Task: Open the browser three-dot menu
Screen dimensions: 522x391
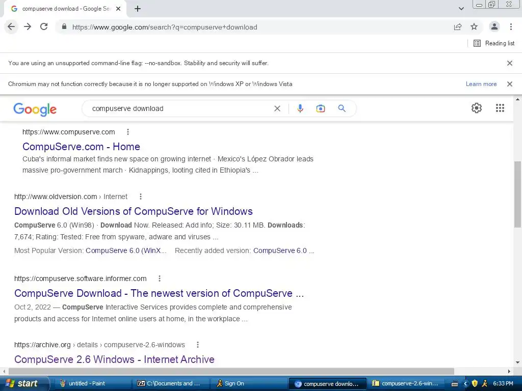Action: coord(511,27)
